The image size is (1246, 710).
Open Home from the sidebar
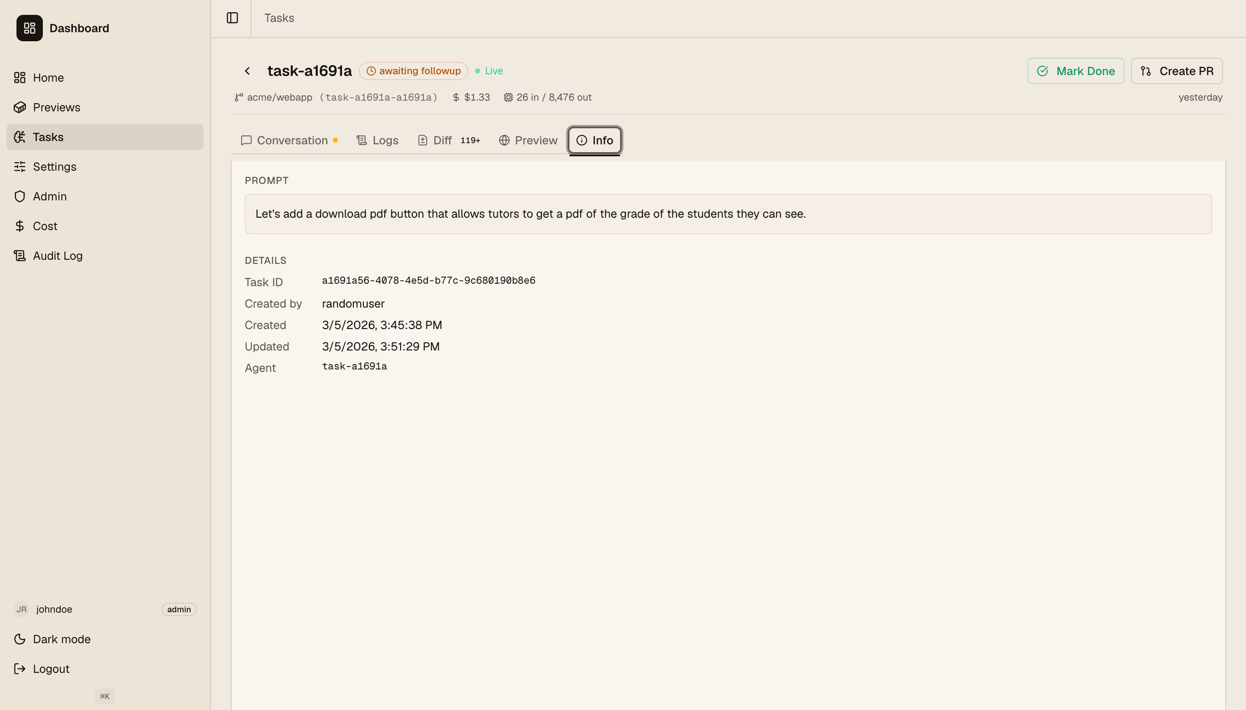tap(48, 78)
